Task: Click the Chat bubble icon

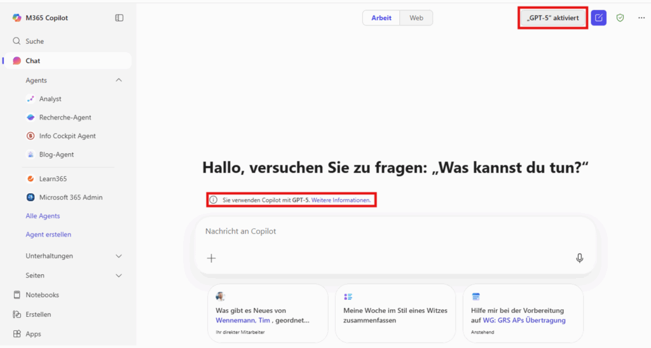Action: [17, 60]
